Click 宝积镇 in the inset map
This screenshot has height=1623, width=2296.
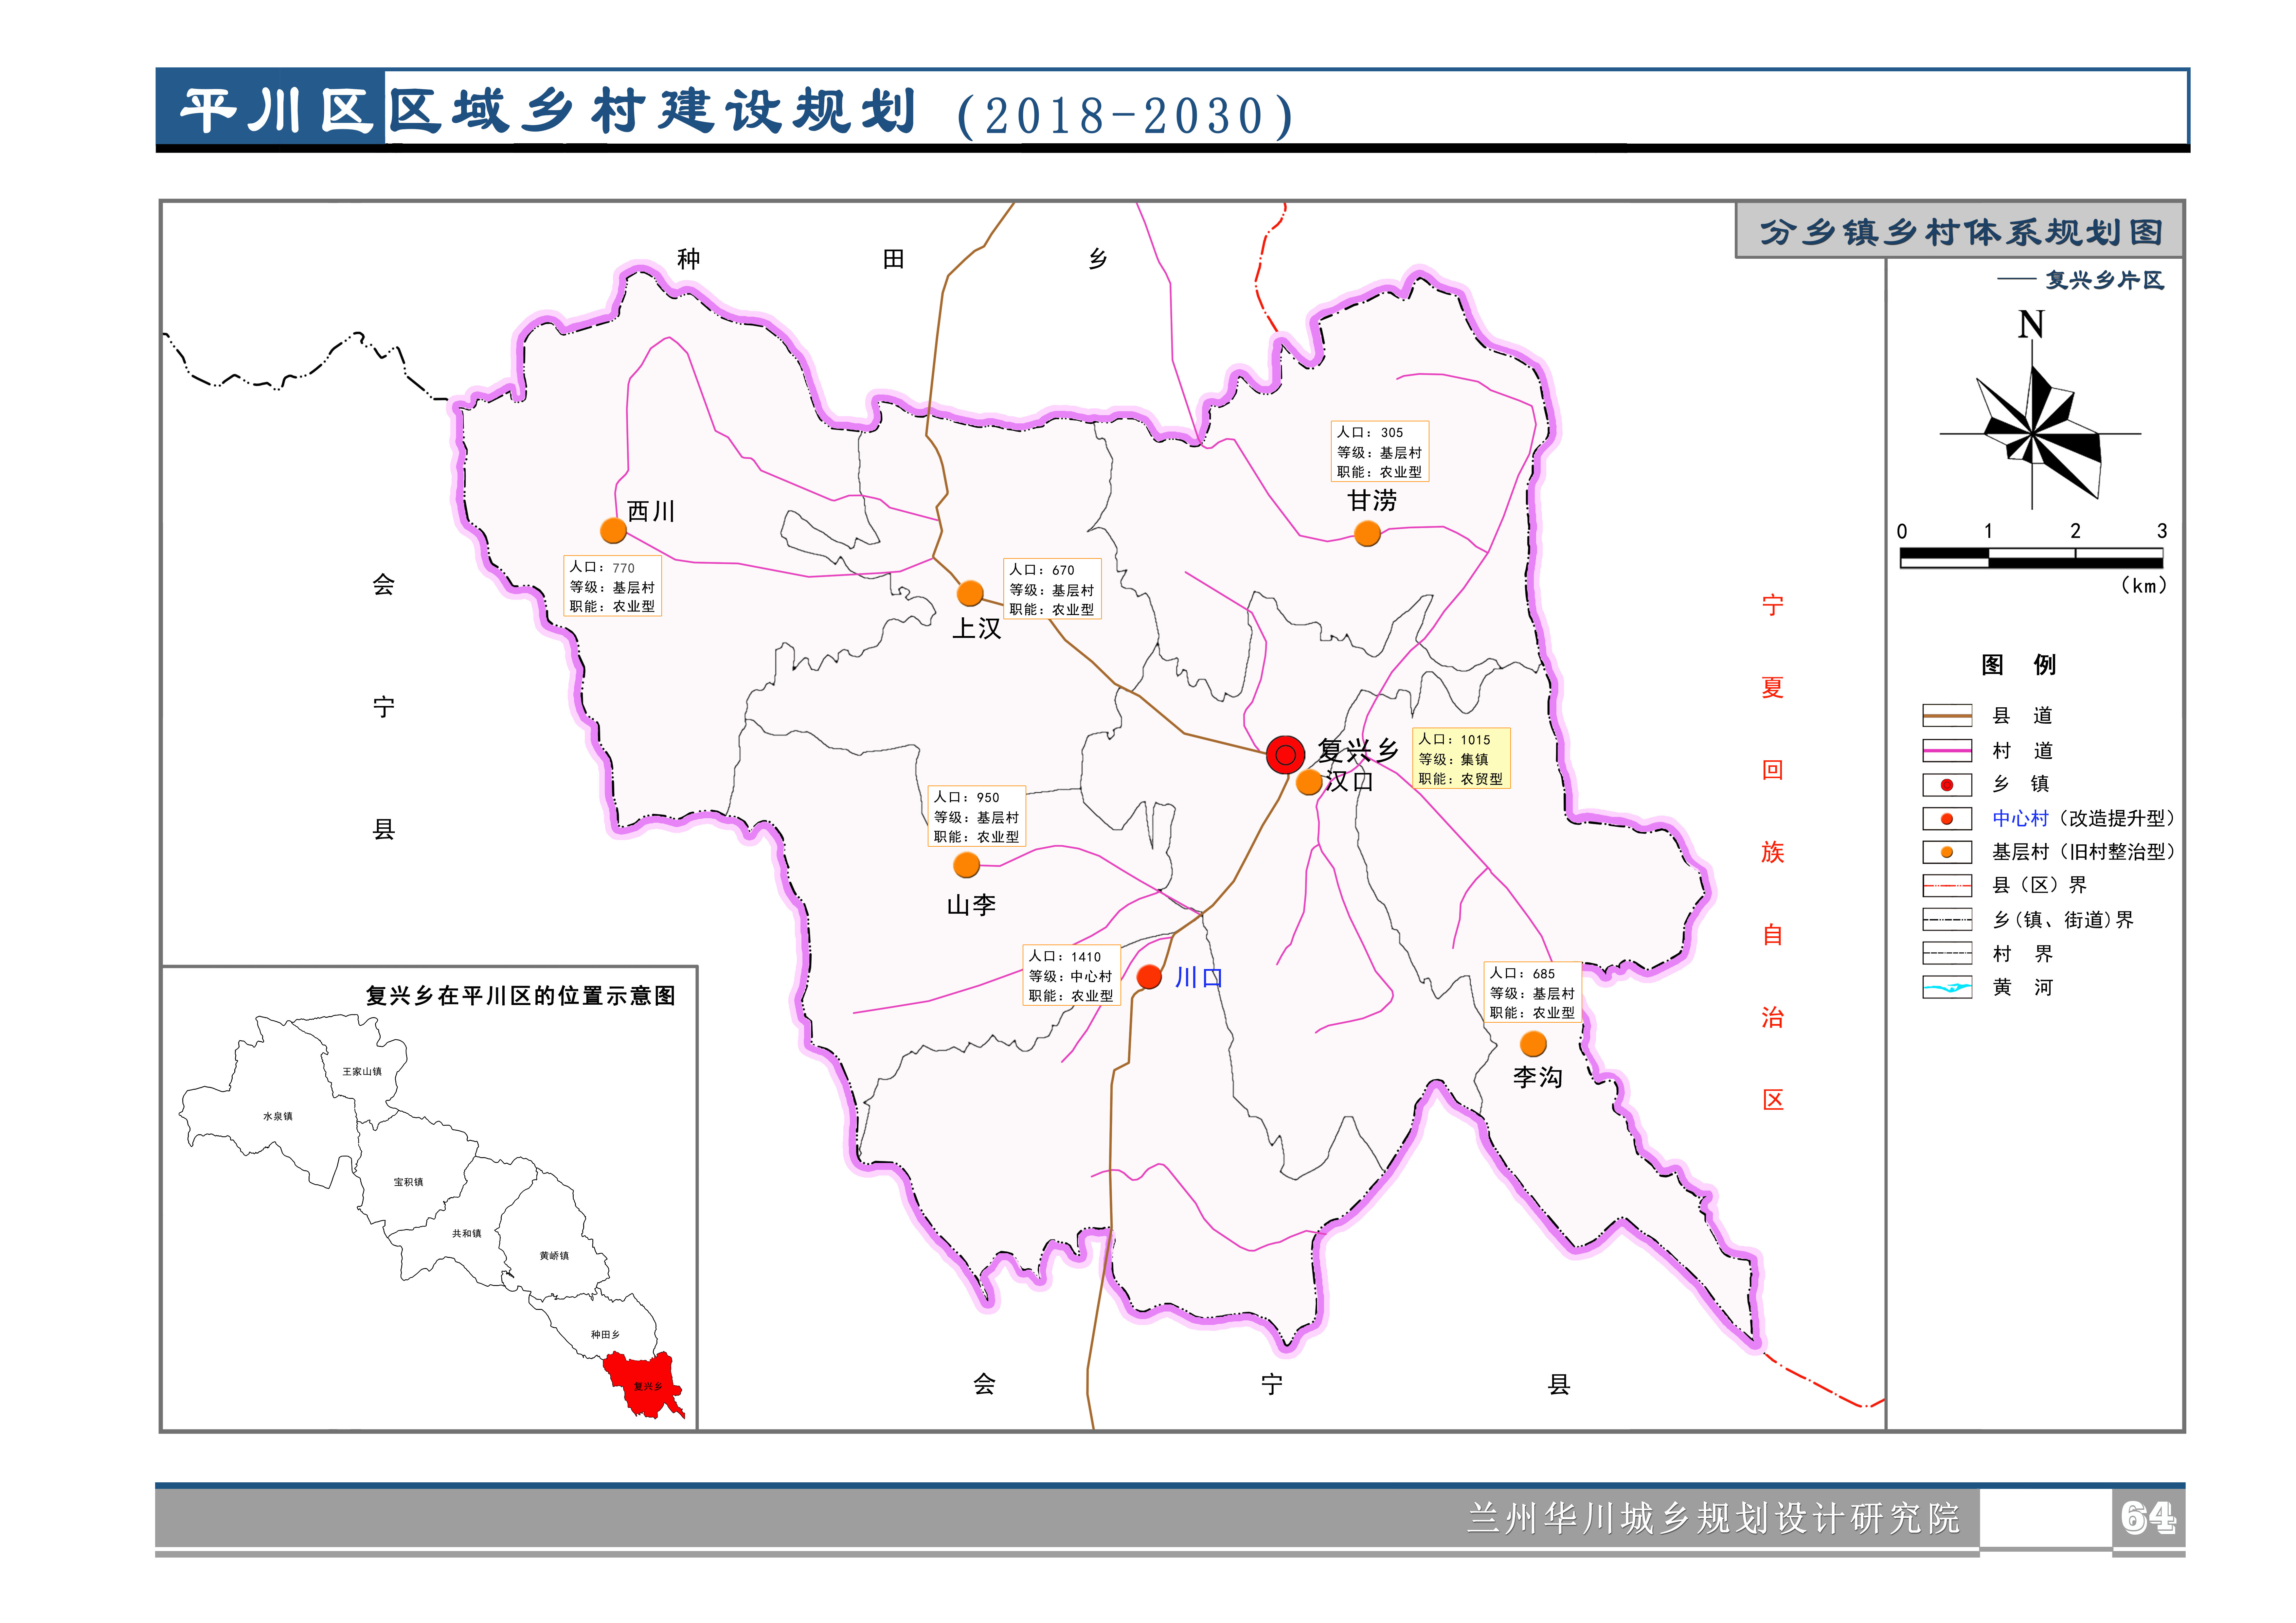408,1182
